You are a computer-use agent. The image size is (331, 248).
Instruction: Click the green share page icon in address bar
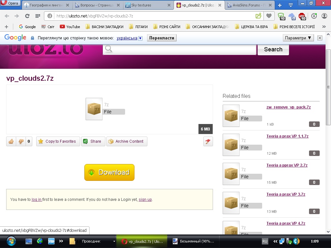tap(258, 16)
